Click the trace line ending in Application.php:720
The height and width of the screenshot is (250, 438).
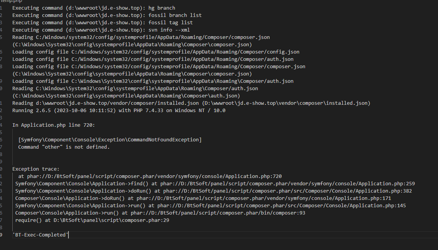tap(150, 176)
